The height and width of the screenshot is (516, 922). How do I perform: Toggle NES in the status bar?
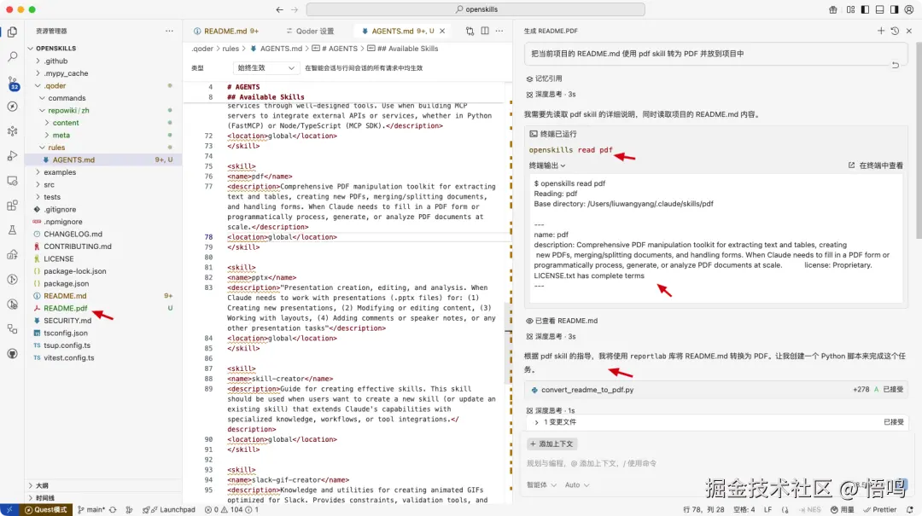click(809, 509)
